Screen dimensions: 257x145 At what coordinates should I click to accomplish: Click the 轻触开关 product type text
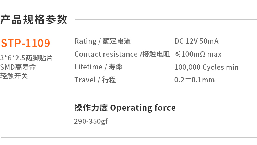point(14,76)
